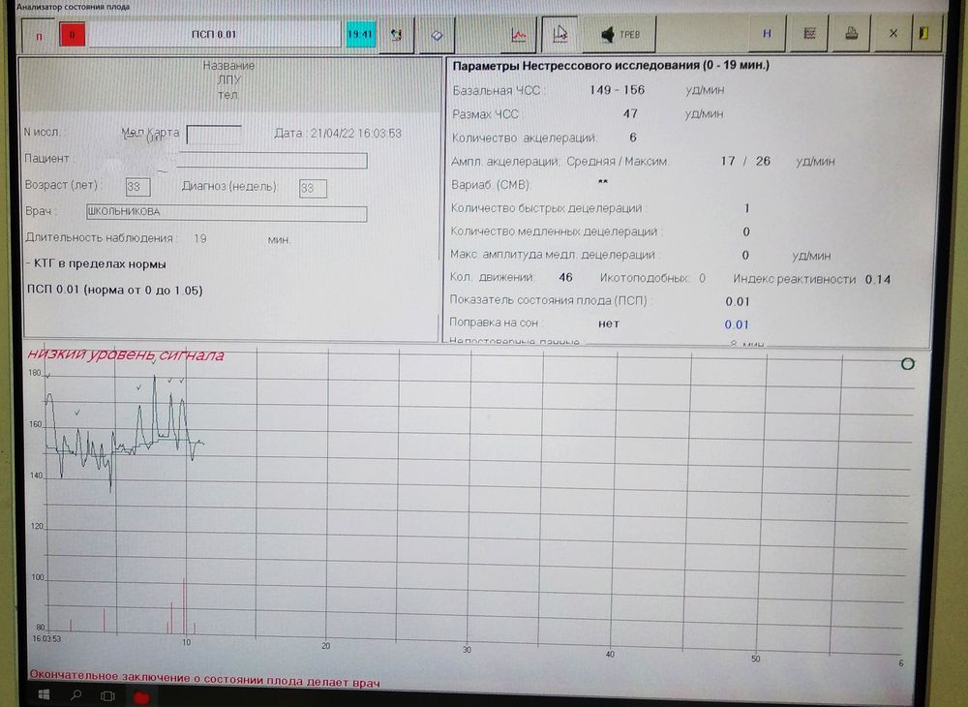Click the green circle indicator on graph
The image size is (968, 707).
click(x=907, y=364)
